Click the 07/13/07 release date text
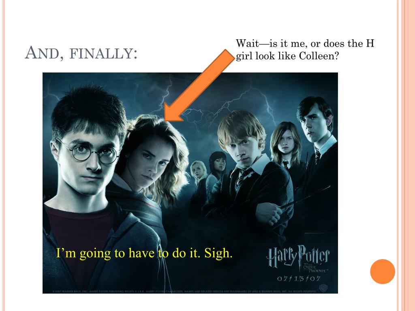Image resolution: width=415 pixels, height=311 pixels. (299, 279)
